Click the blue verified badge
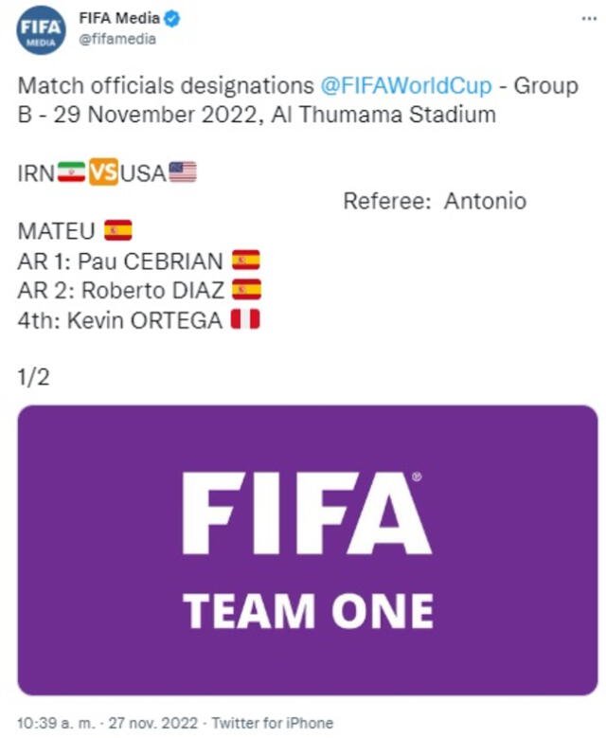This screenshot has height=738, width=606. tap(174, 20)
